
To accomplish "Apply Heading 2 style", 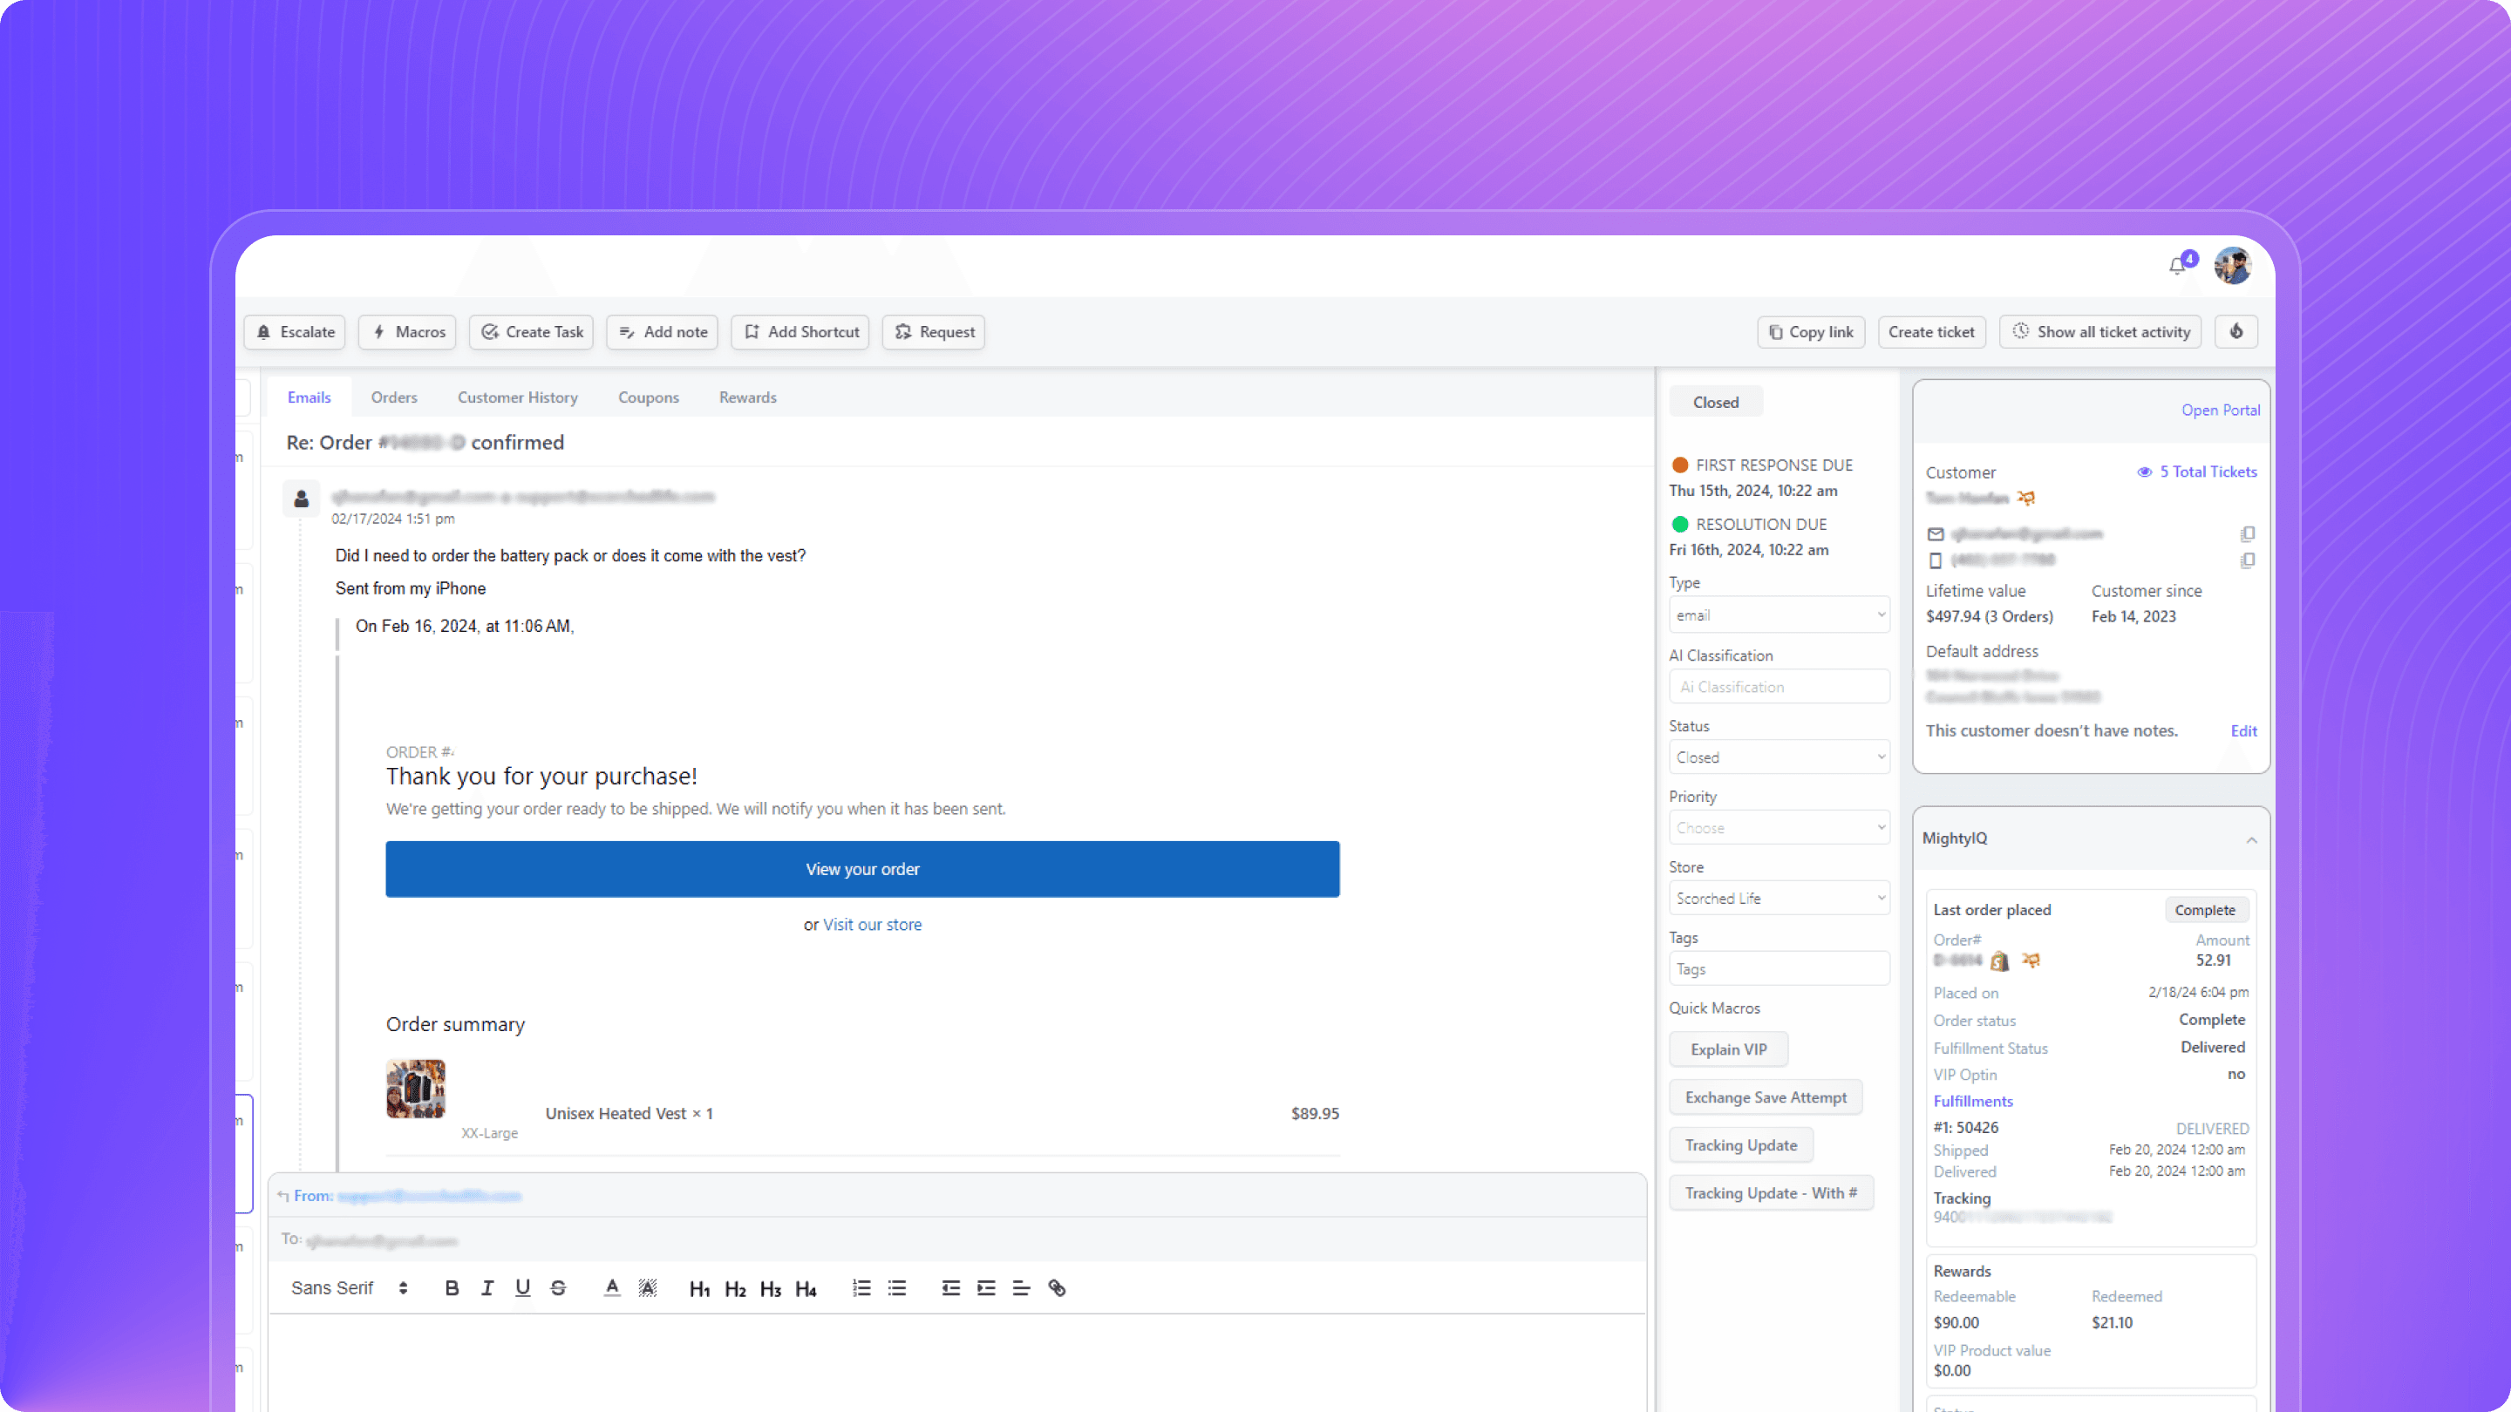I will pos(735,1289).
